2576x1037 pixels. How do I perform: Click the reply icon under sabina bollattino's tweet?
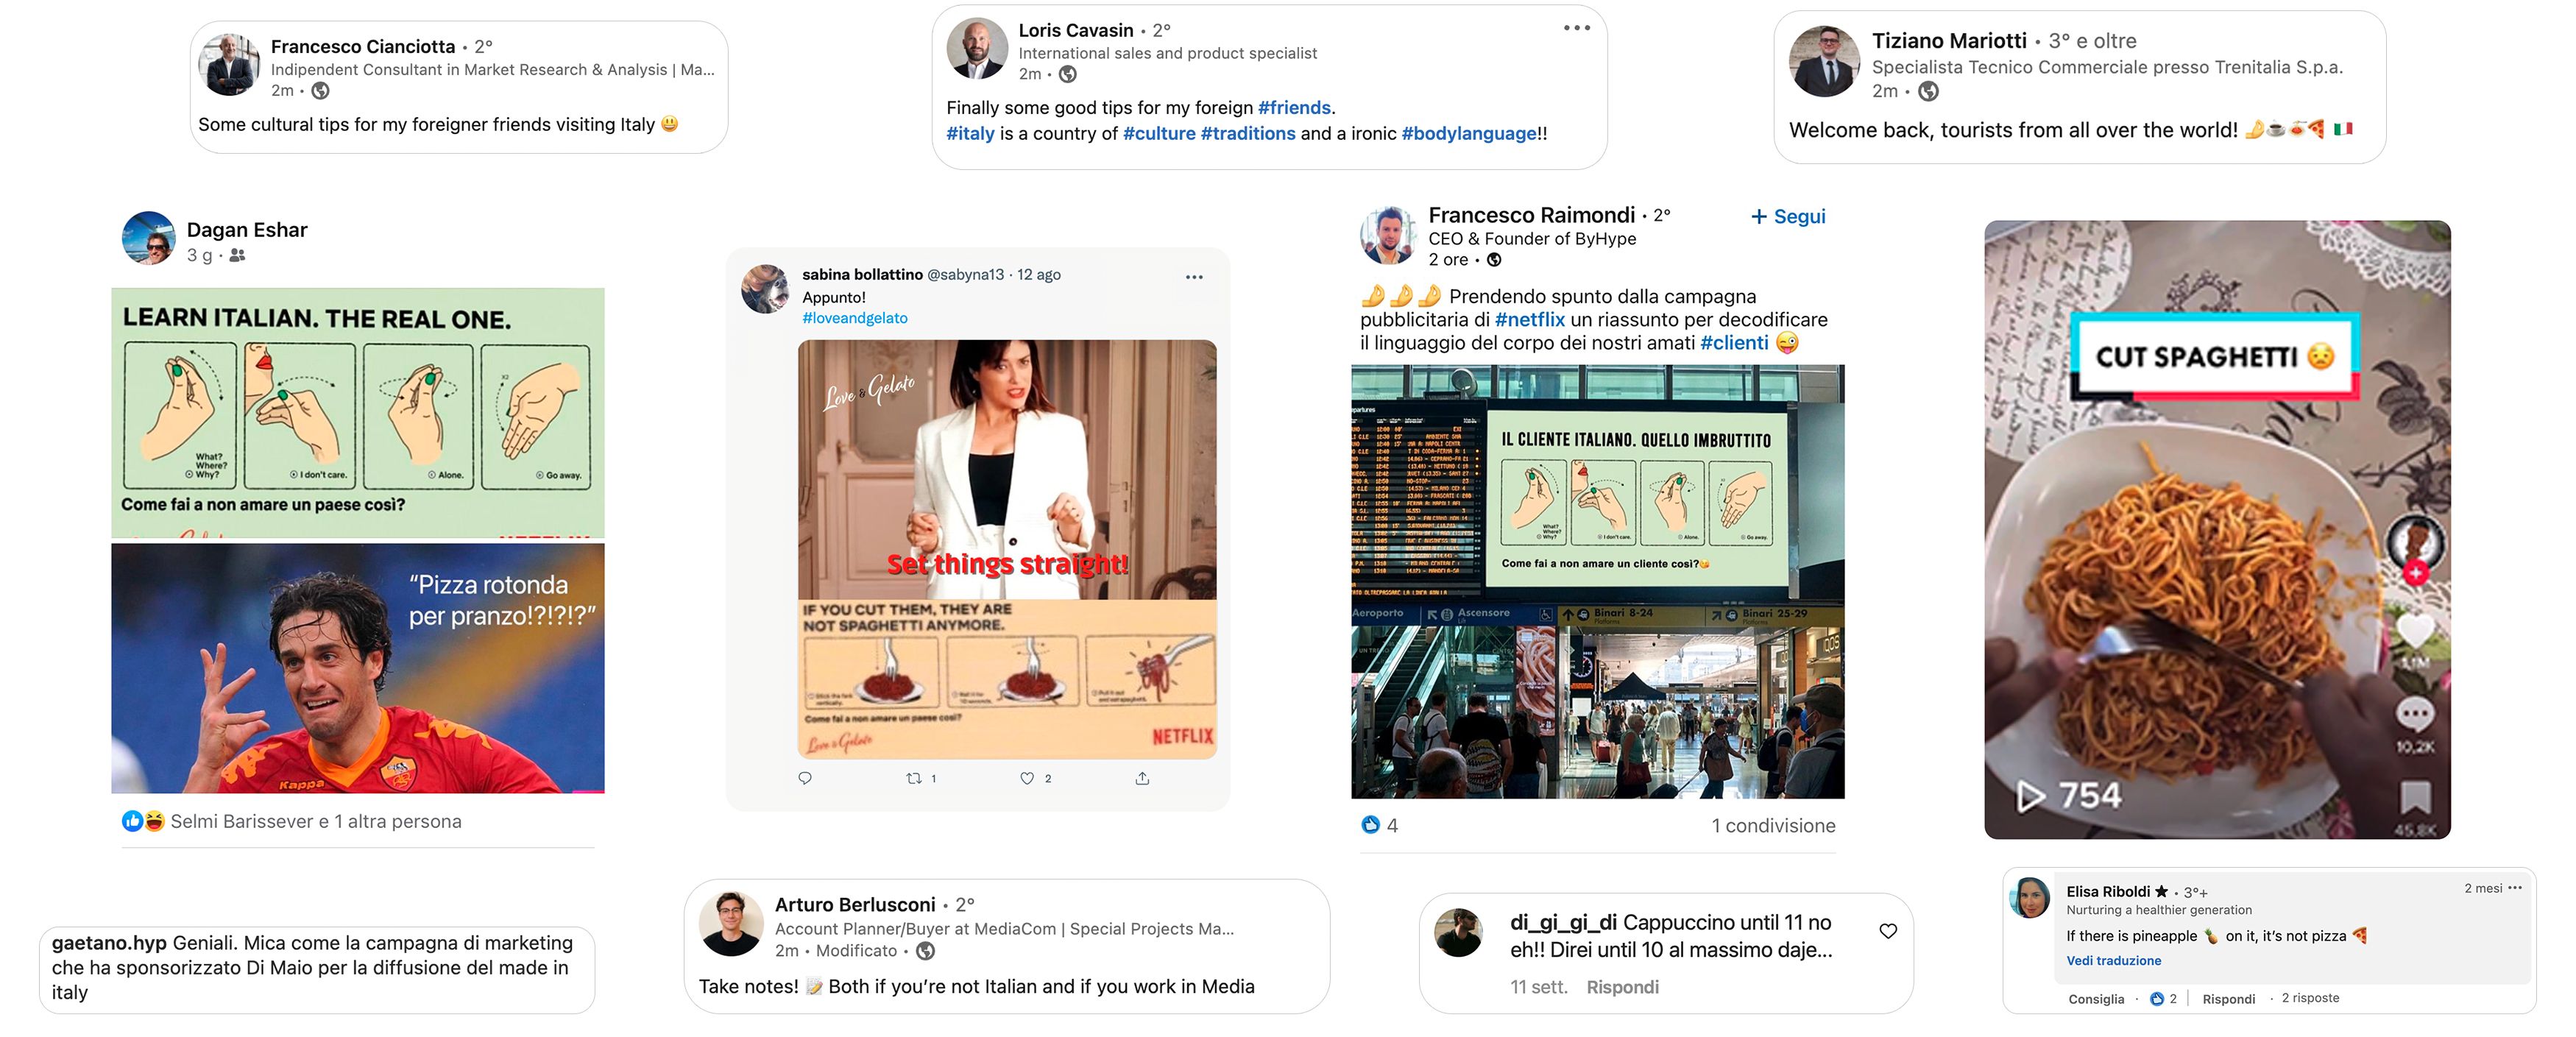805,778
